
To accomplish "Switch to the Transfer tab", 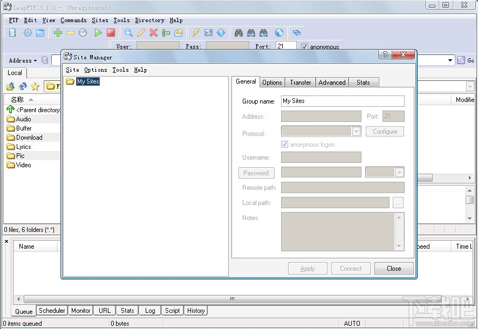I will click(301, 82).
